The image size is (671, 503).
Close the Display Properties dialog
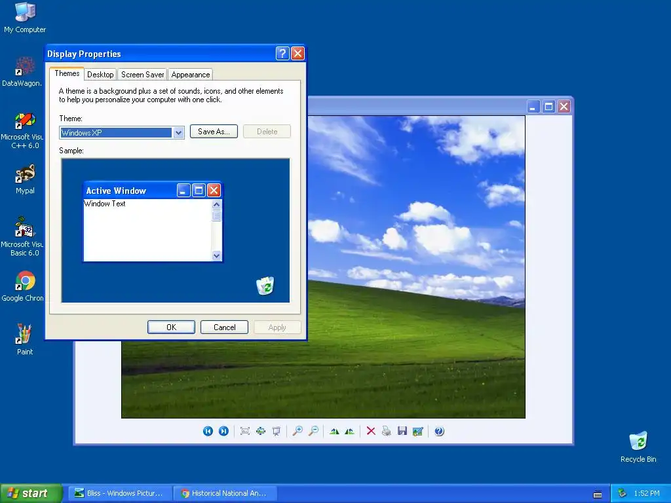coord(297,54)
